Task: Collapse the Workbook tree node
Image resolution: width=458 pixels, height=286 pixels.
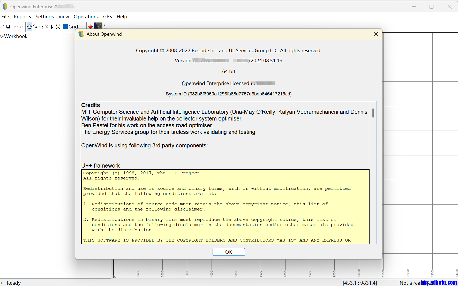Action: [2, 36]
